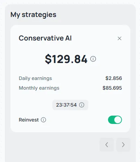
Task: Show info tooltip next to Reinvest label
Action: pos(43,120)
